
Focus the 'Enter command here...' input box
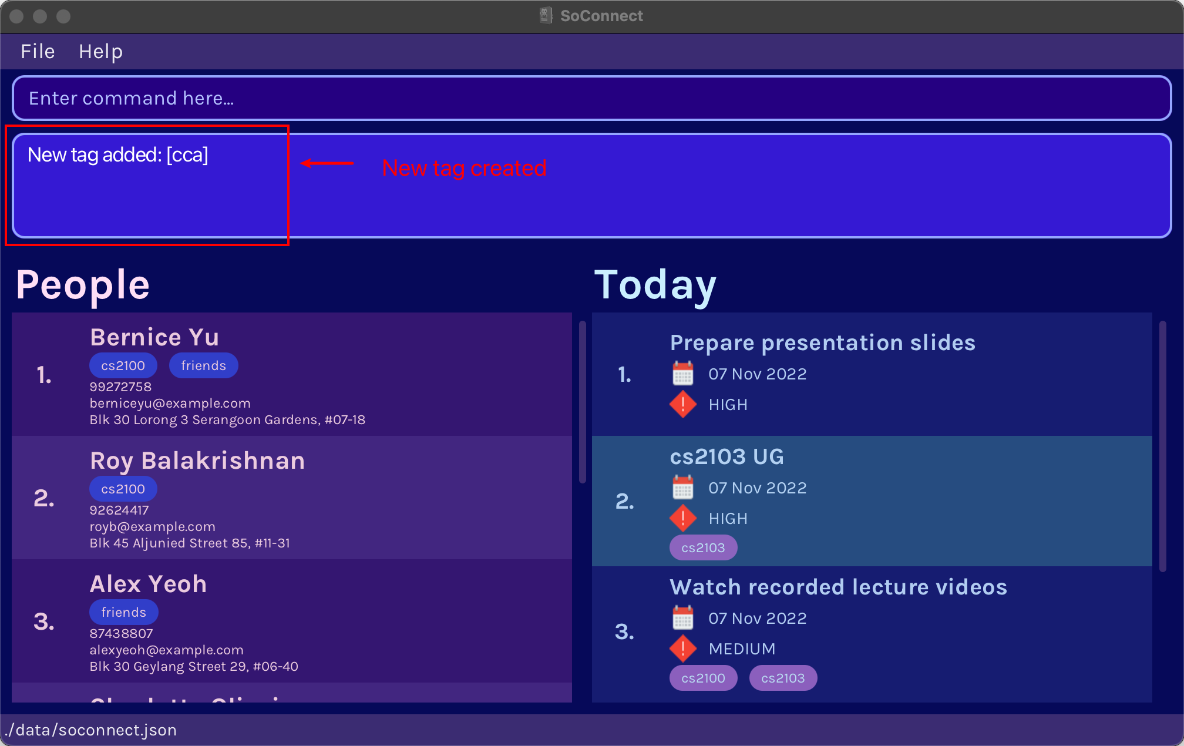pos(591,98)
